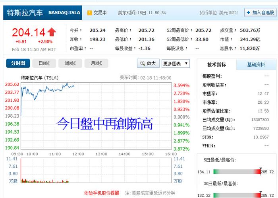
Task: Click 日均成交量(月) value 13307300
Action: (260, 120)
